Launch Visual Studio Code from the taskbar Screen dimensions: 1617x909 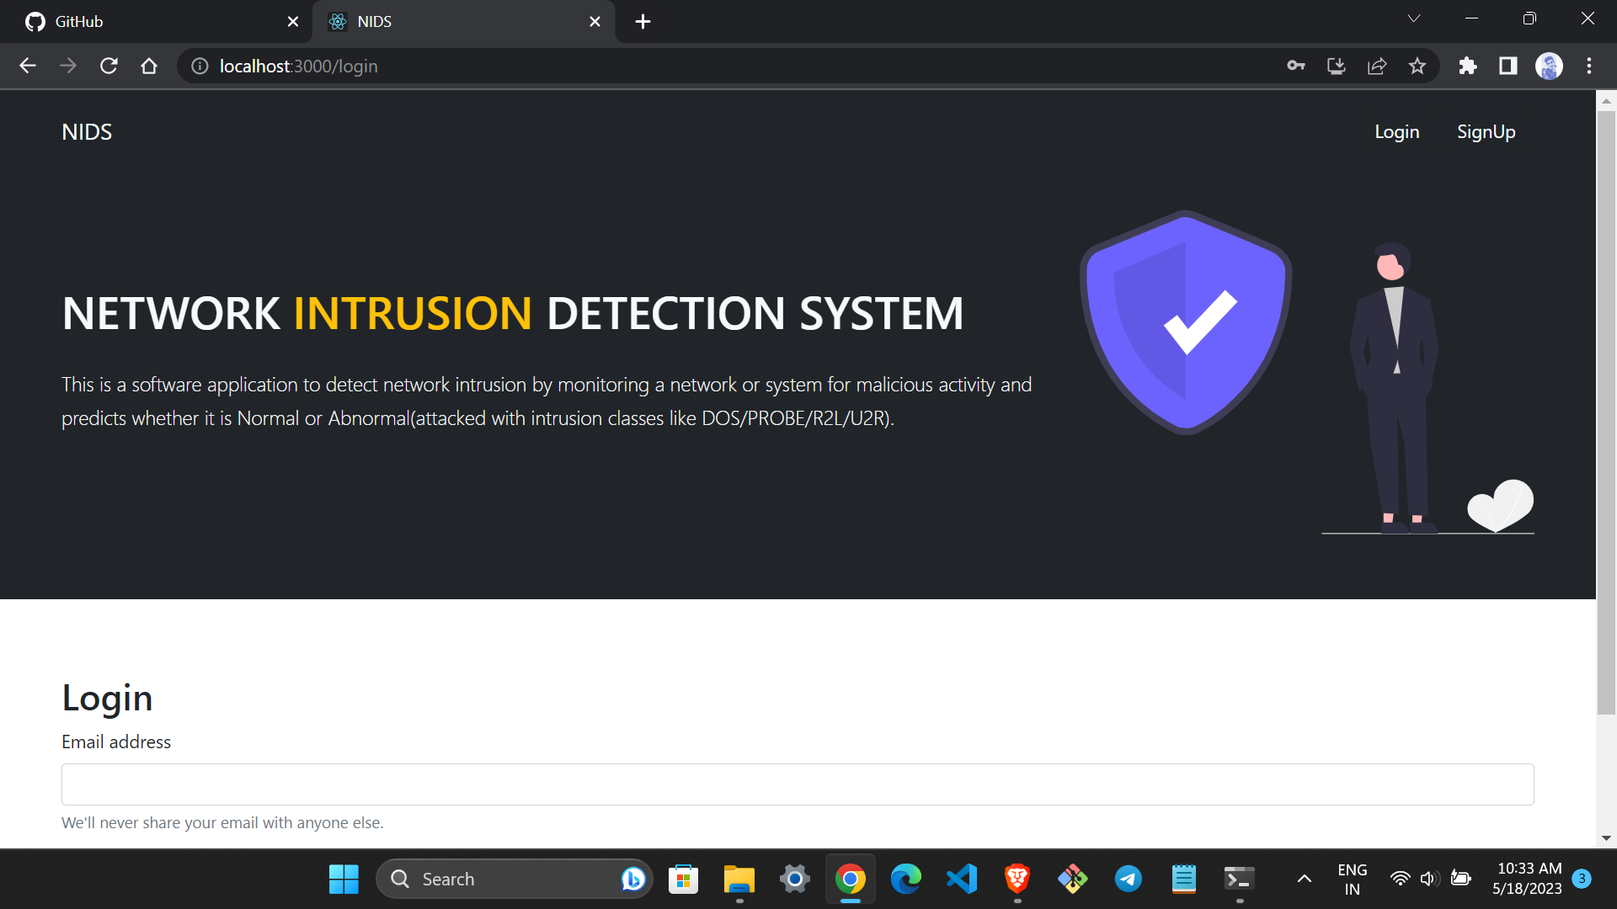click(961, 878)
